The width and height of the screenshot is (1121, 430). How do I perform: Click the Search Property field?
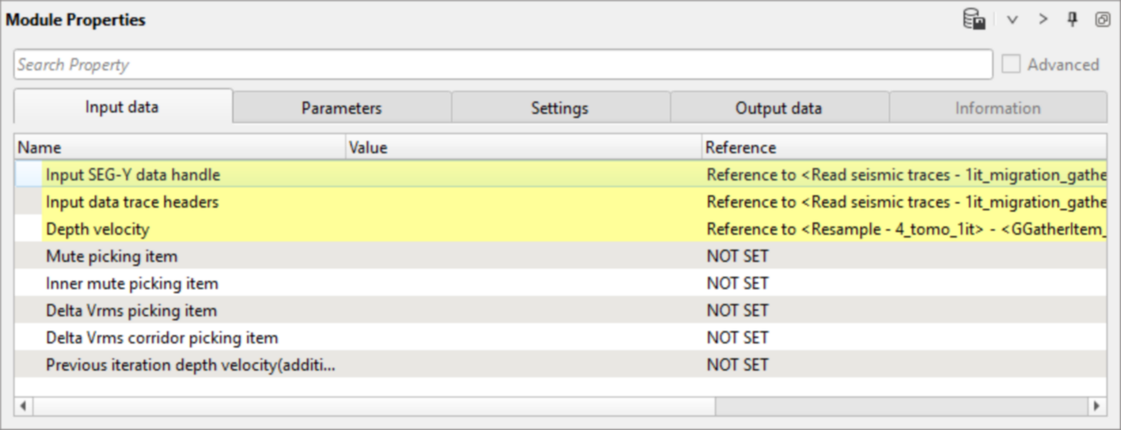[x=502, y=65]
